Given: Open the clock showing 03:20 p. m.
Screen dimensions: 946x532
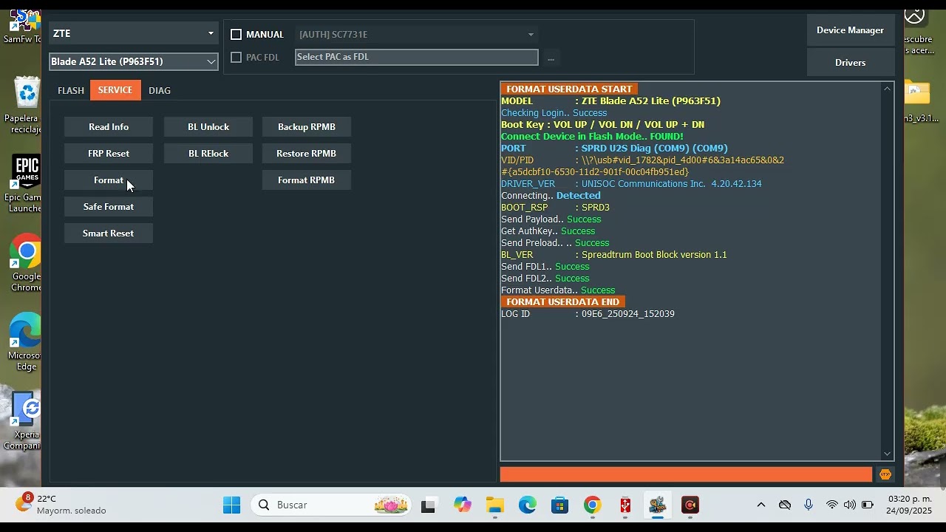Looking at the screenshot, I should pyautogui.click(x=910, y=505).
